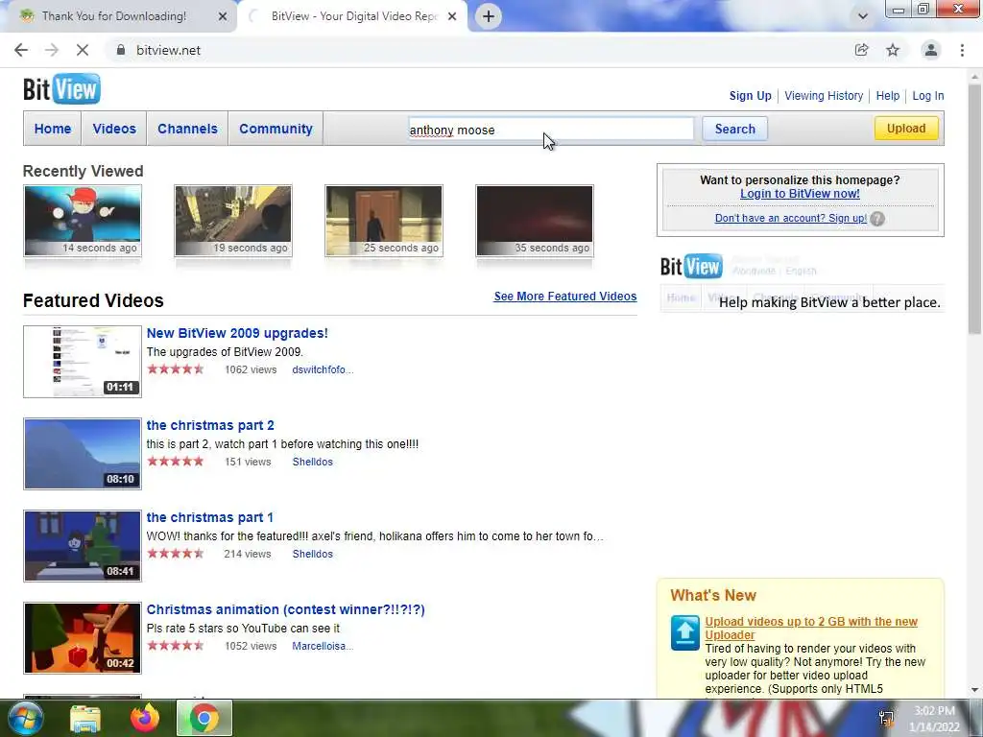Click the browser forward arrow
The height and width of the screenshot is (737, 983).
(x=52, y=50)
